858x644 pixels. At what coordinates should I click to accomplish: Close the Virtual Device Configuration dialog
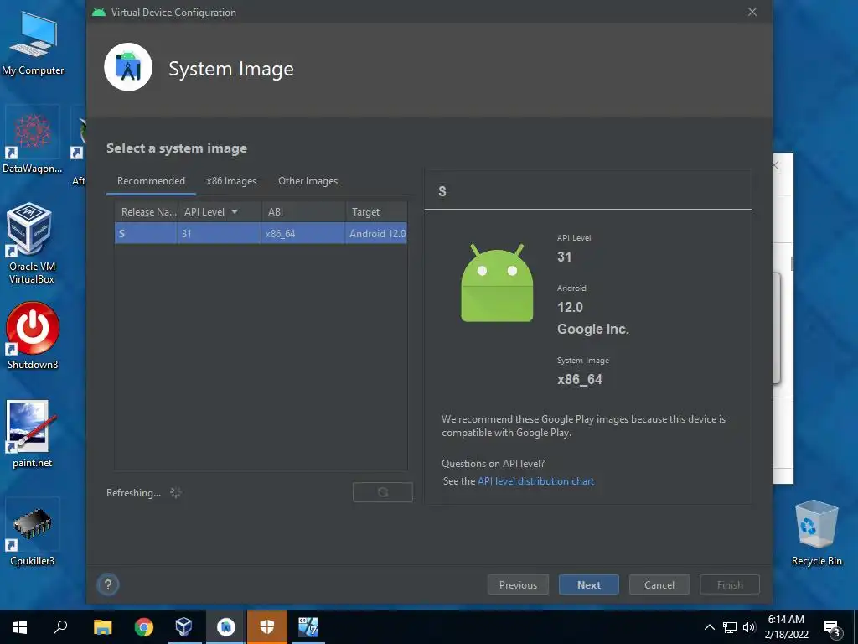752,12
